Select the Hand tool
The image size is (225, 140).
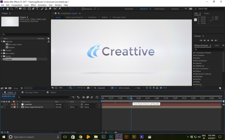pyautogui.click(x=8, y=9)
